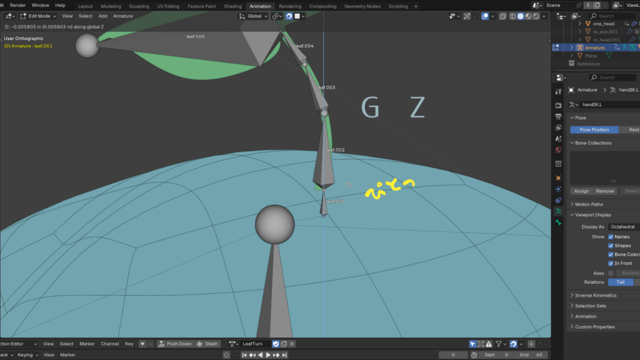Toggle viewport gizmos button

coord(467,16)
